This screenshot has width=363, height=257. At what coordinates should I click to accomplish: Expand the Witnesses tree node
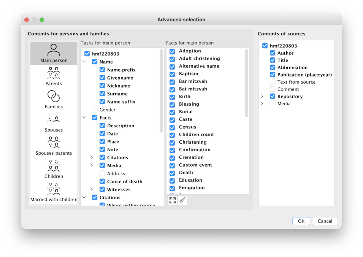(92, 189)
